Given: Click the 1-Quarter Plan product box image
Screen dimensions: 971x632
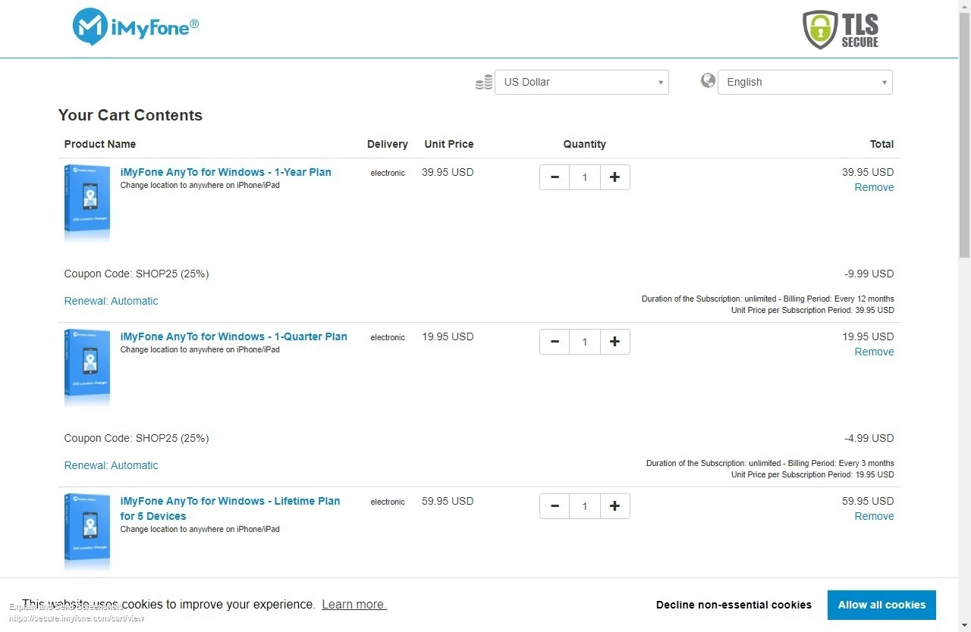Looking at the screenshot, I should [x=87, y=367].
